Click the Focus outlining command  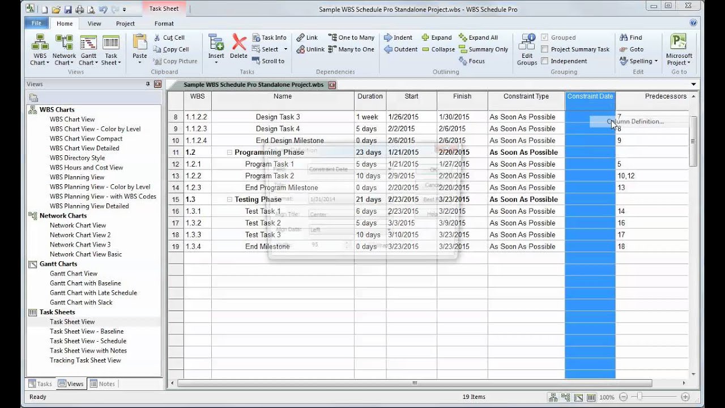coord(472,61)
